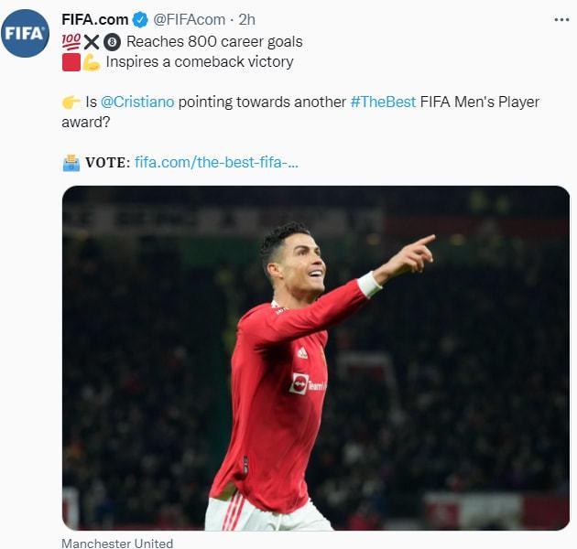The width and height of the screenshot is (577, 549).
Task: Click the FIFA.com display name
Action: coord(95,20)
